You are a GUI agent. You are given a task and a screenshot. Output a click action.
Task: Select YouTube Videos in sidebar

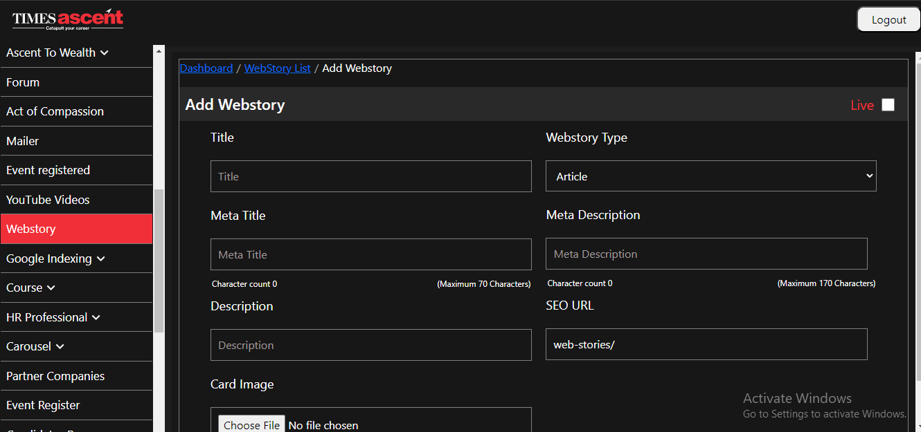[76, 200]
